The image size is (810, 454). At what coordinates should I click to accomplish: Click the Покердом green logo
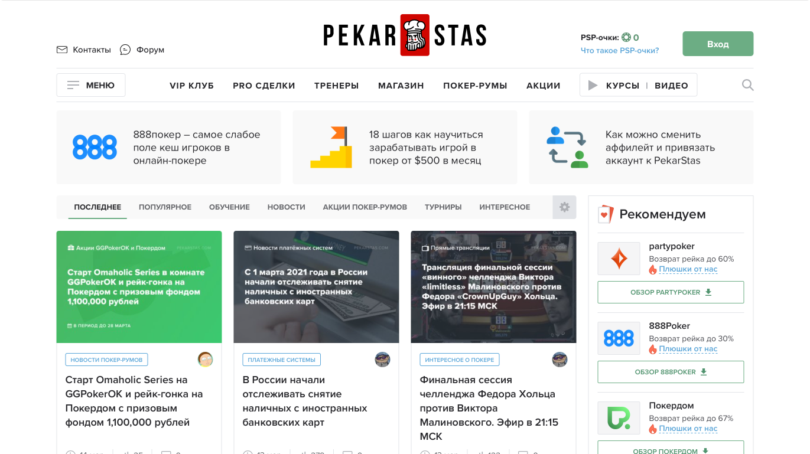619,418
